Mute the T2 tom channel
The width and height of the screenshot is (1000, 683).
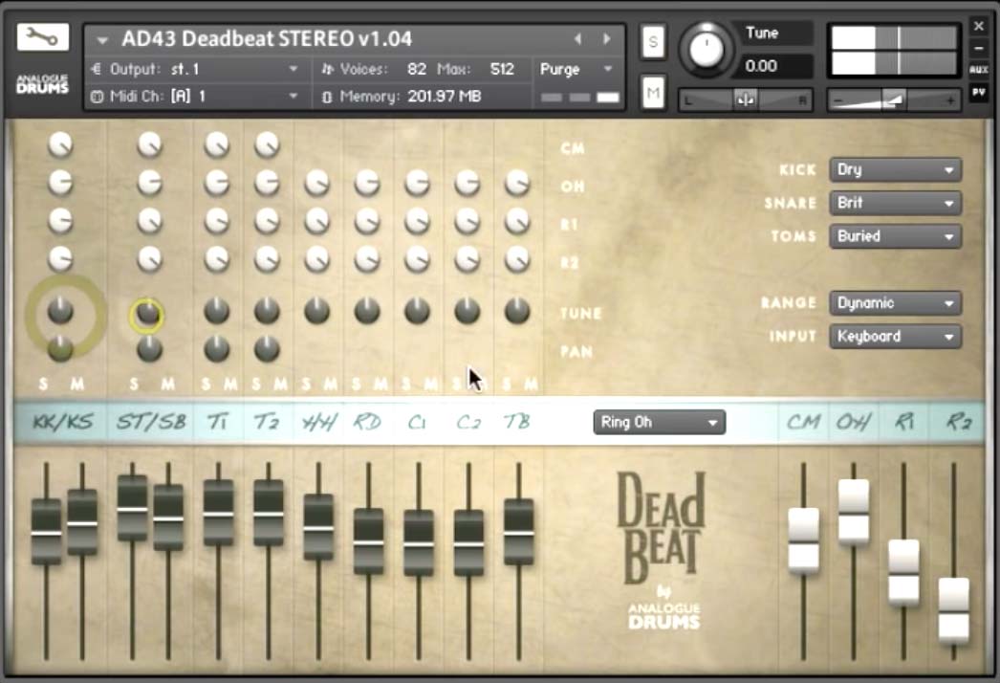point(280,384)
